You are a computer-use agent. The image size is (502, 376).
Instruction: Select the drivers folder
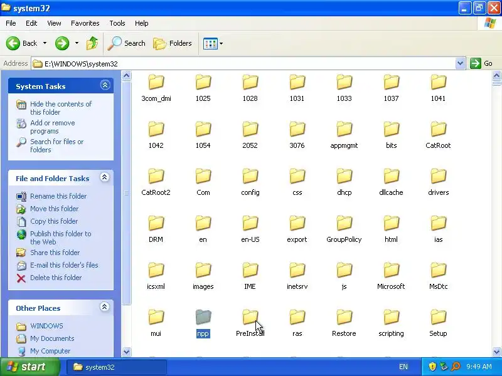(438, 182)
